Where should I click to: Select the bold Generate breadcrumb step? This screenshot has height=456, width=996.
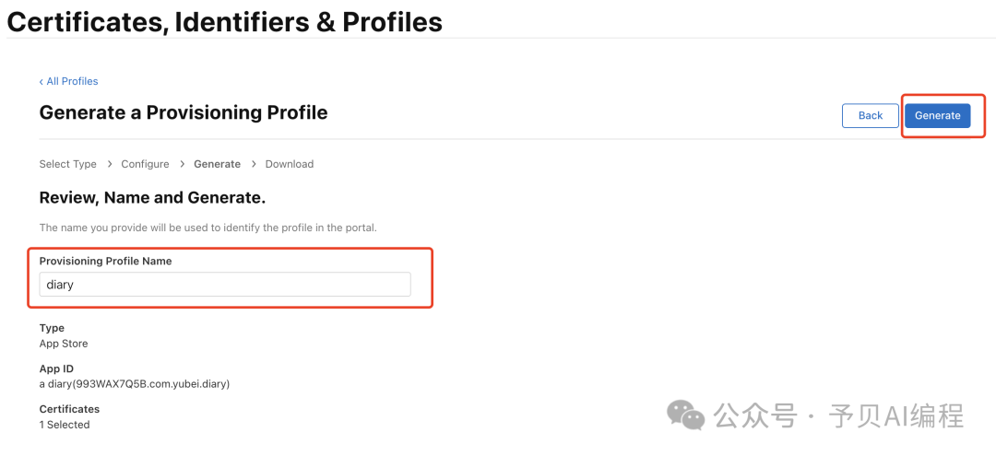coord(217,164)
